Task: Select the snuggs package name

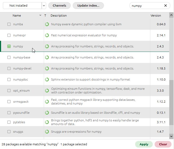Action: click(18, 132)
